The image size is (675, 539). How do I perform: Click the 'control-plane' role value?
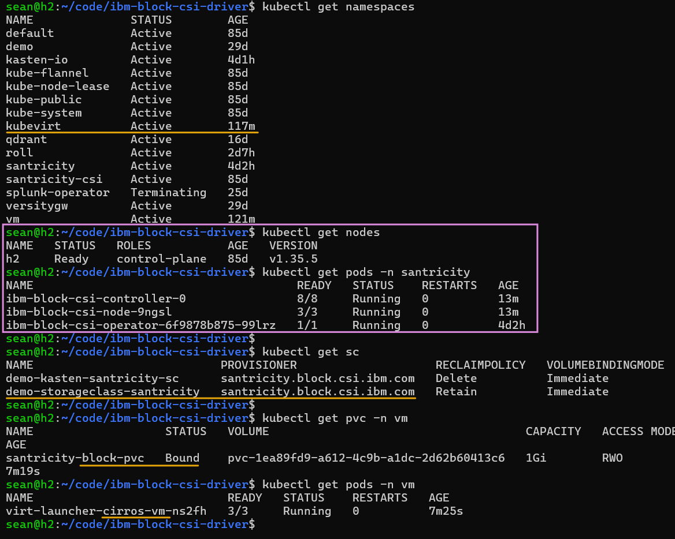point(161,259)
